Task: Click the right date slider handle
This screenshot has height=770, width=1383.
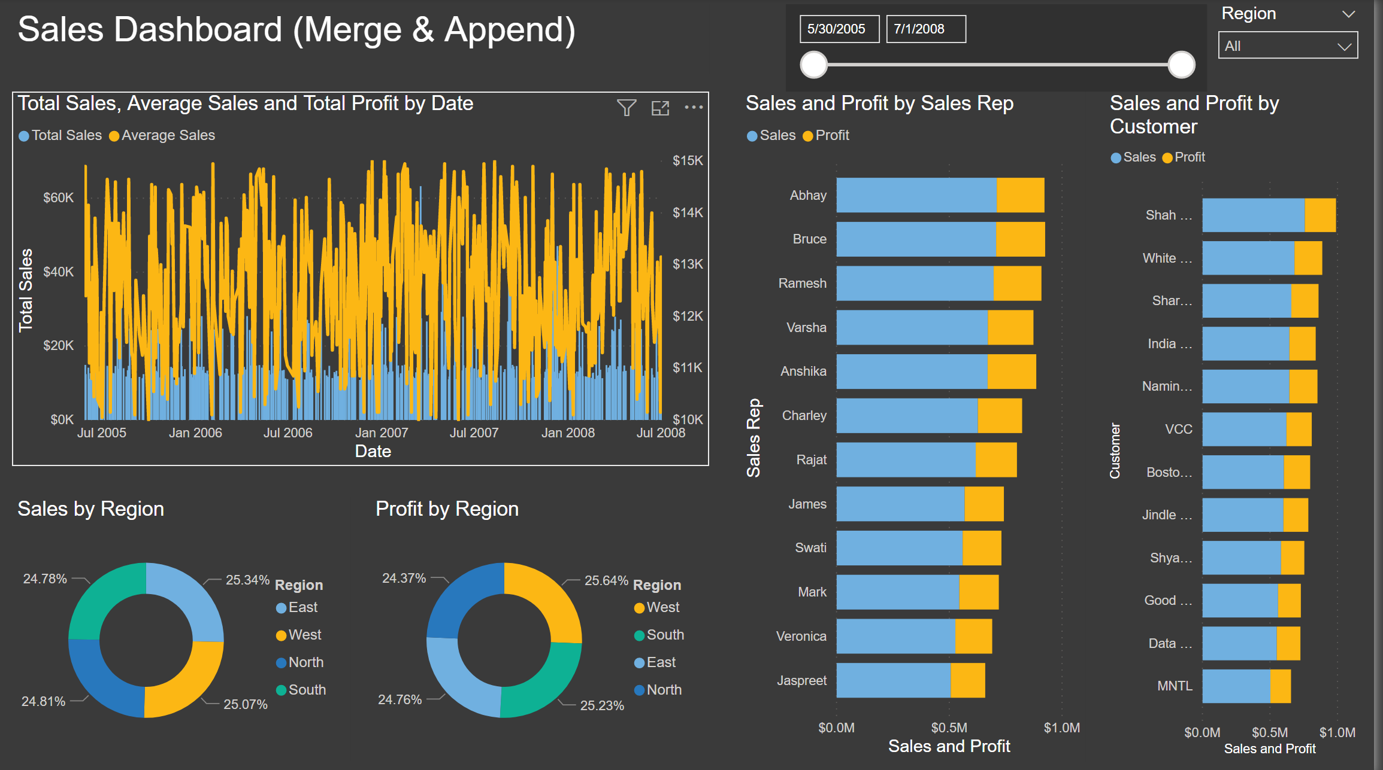Action: (x=1181, y=65)
